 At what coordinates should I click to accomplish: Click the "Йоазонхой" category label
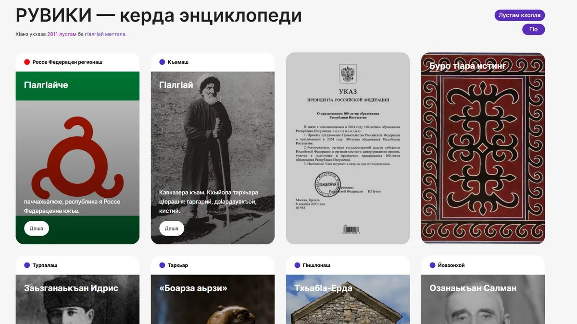click(451, 264)
